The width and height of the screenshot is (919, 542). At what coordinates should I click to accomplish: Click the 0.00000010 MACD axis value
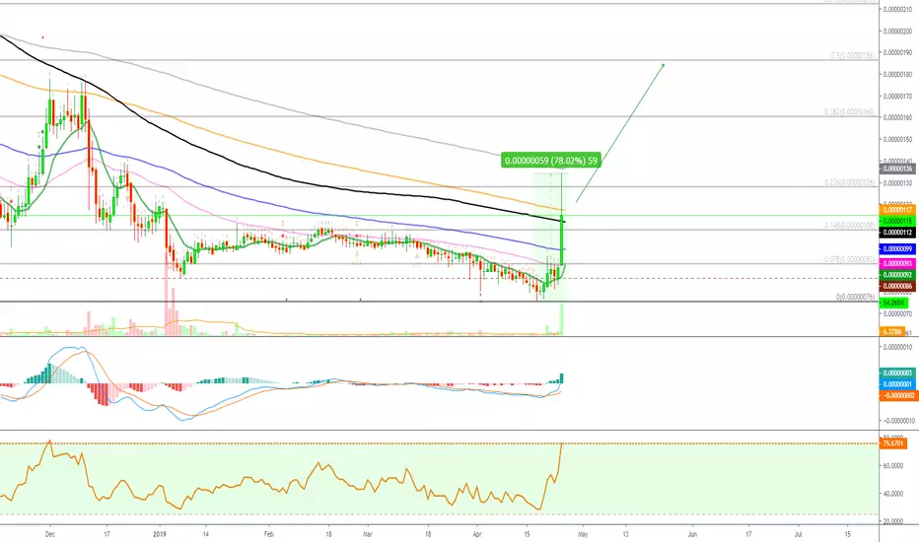898,347
